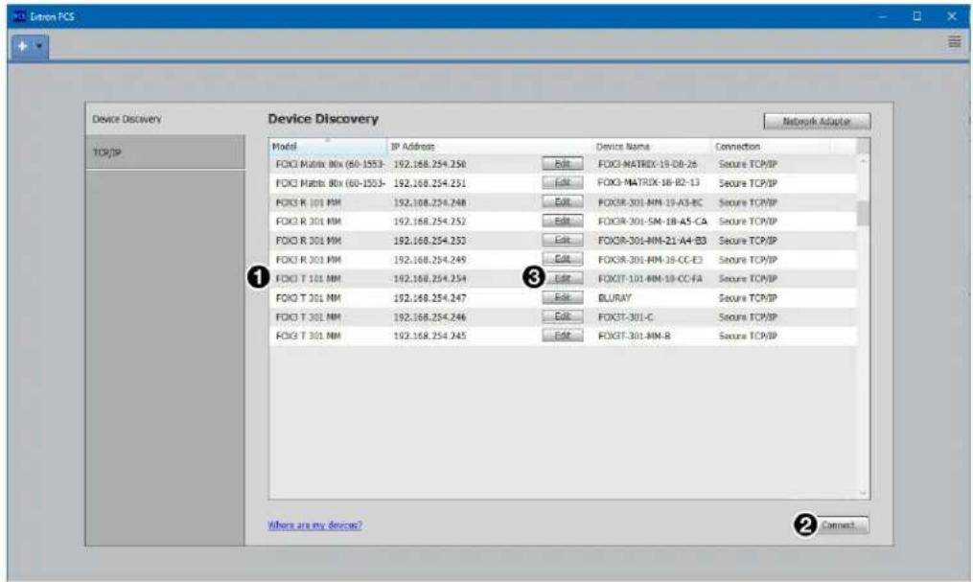
Task: Click Edit for device 192.168.254.254
Action: click(564, 279)
